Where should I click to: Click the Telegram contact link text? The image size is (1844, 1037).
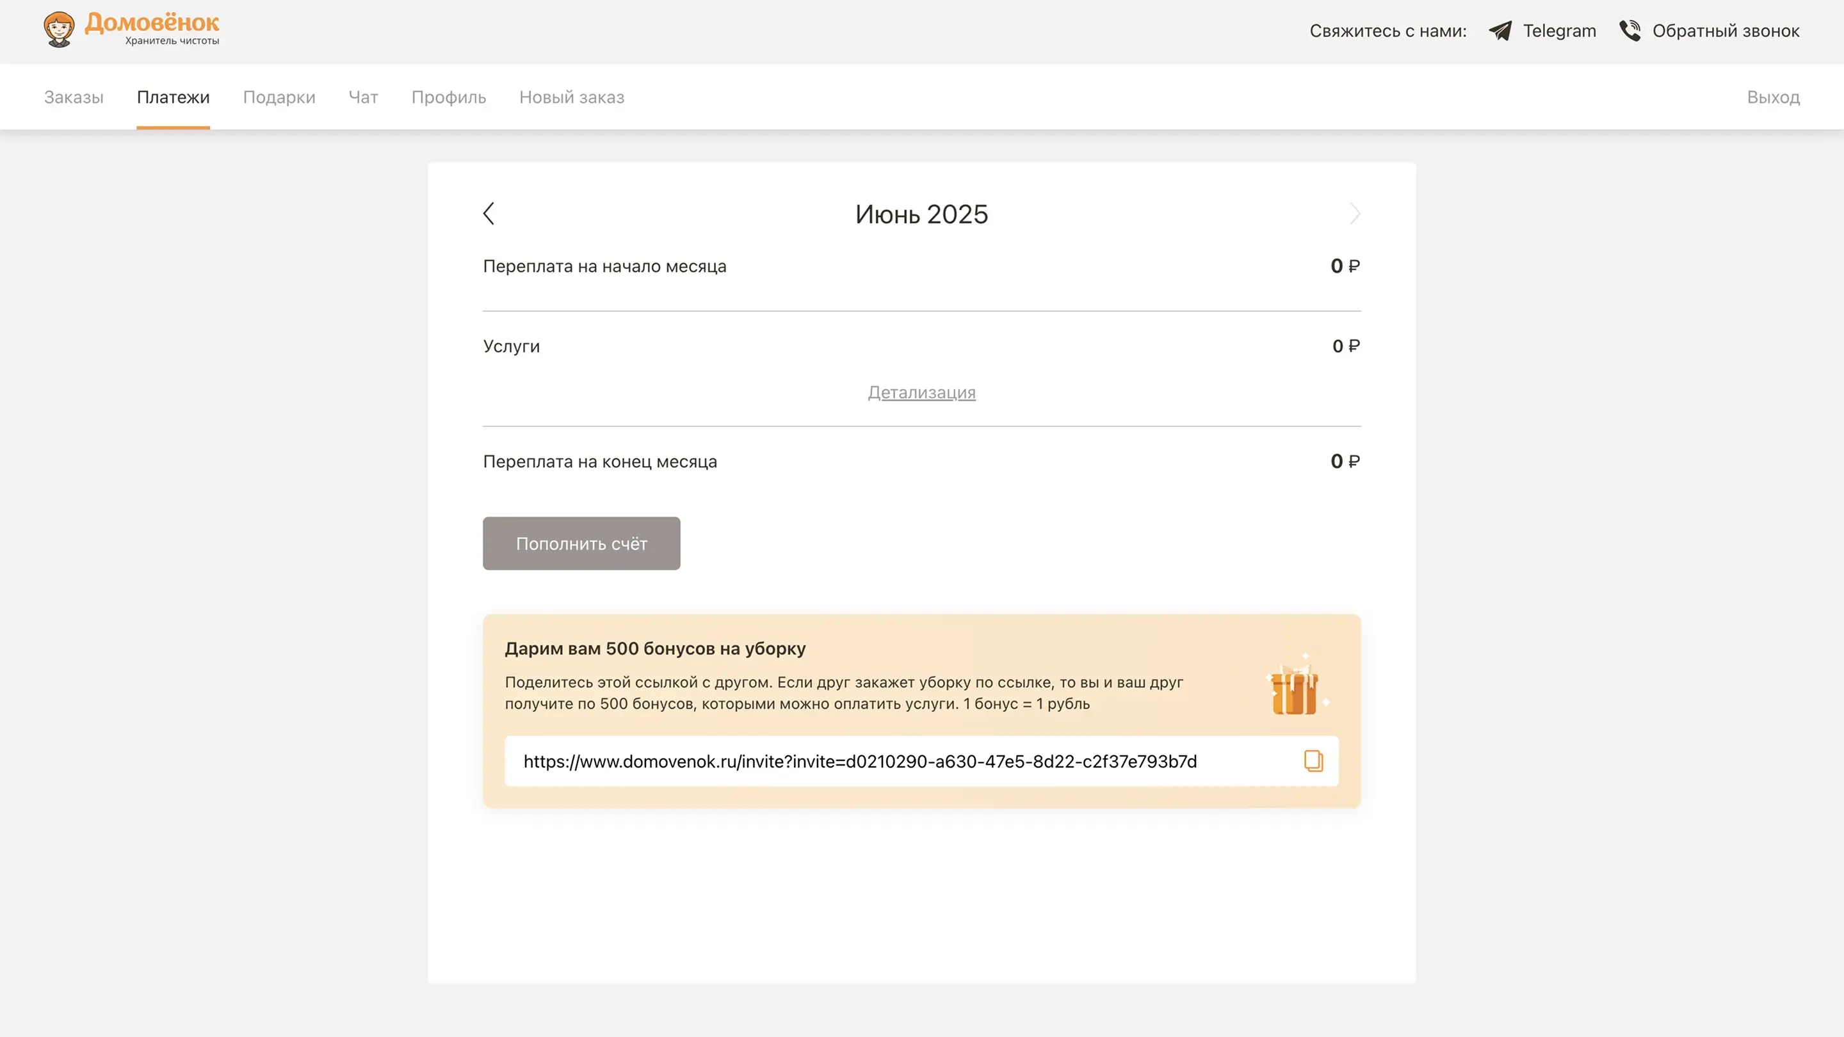pos(1559,31)
